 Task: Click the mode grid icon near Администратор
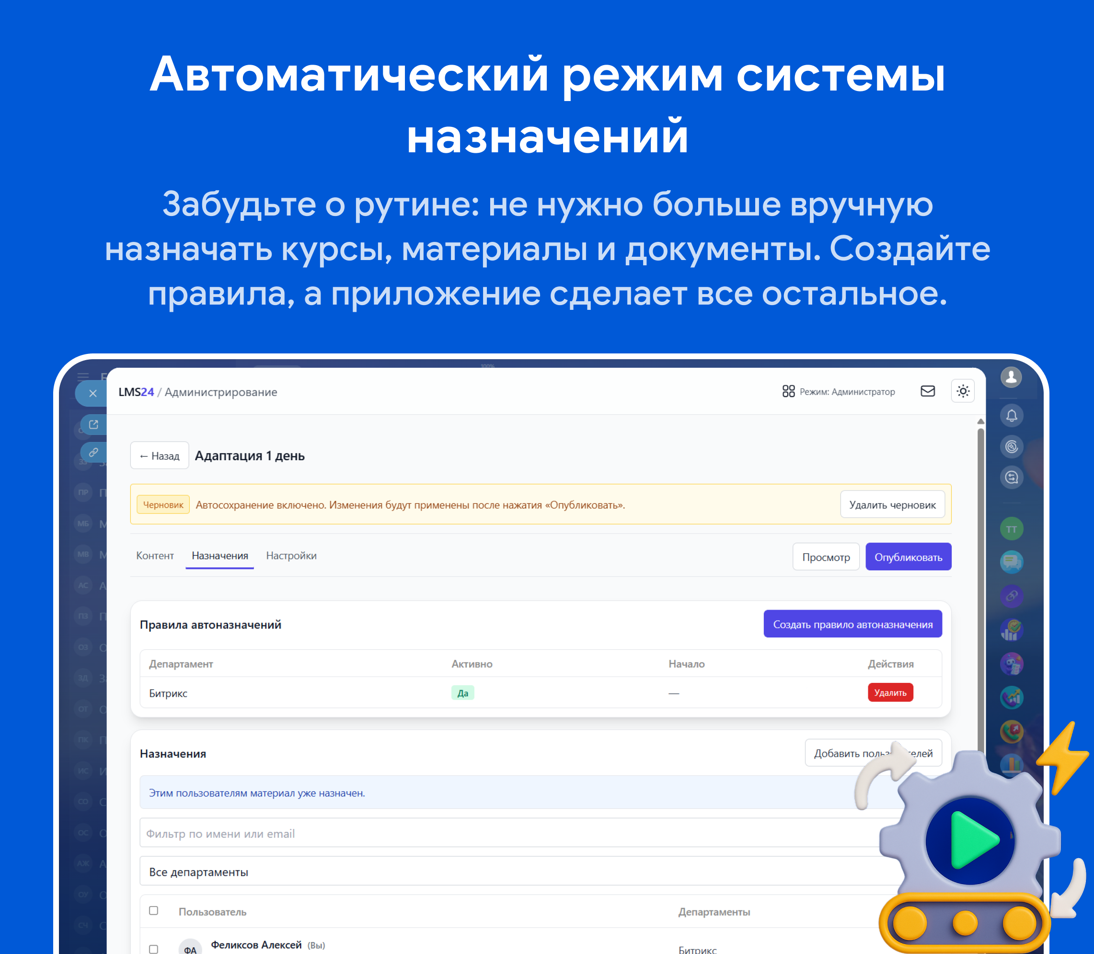pos(788,391)
